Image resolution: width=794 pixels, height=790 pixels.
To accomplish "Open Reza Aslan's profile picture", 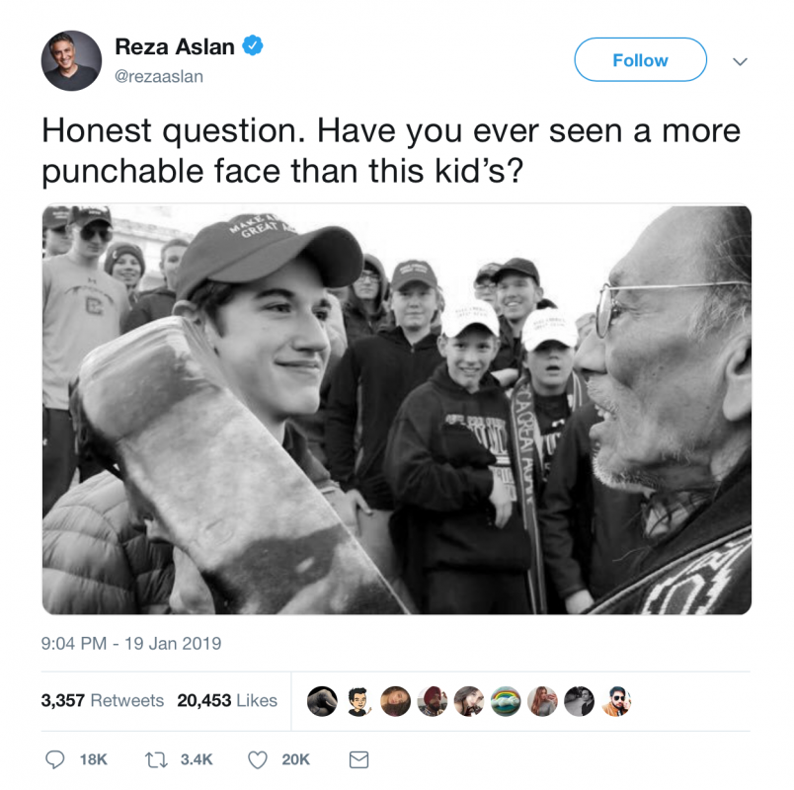I will click(x=71, y=60).
